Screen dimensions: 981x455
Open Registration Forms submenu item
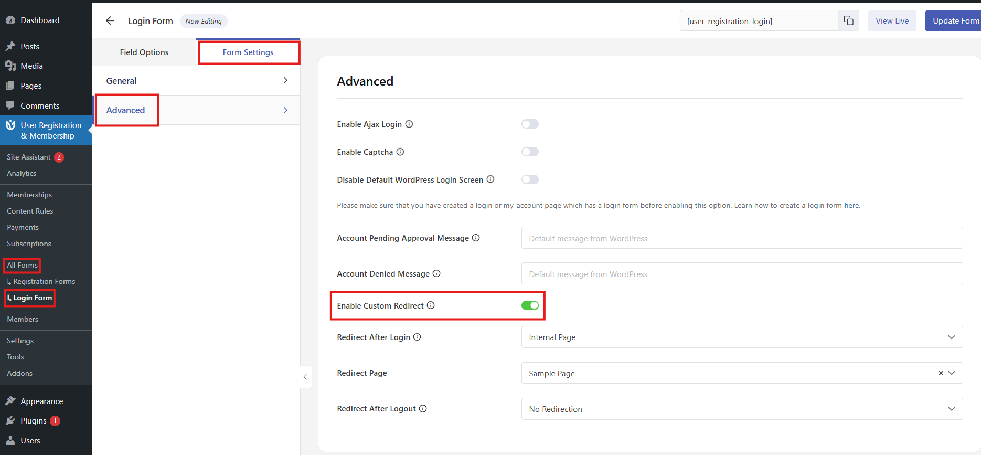pos(44,281)
